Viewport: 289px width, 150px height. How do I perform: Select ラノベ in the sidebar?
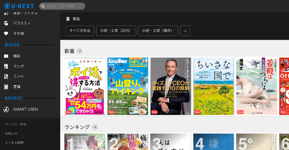pos(18,76)
